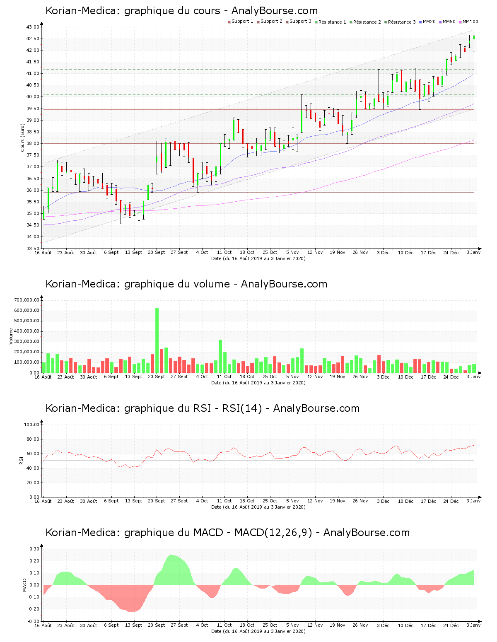Image resolution: width=497 pixels, height=642 pixels.
Task: Click the MM20 legend color swatch
Action: click(x=420, y=22)
